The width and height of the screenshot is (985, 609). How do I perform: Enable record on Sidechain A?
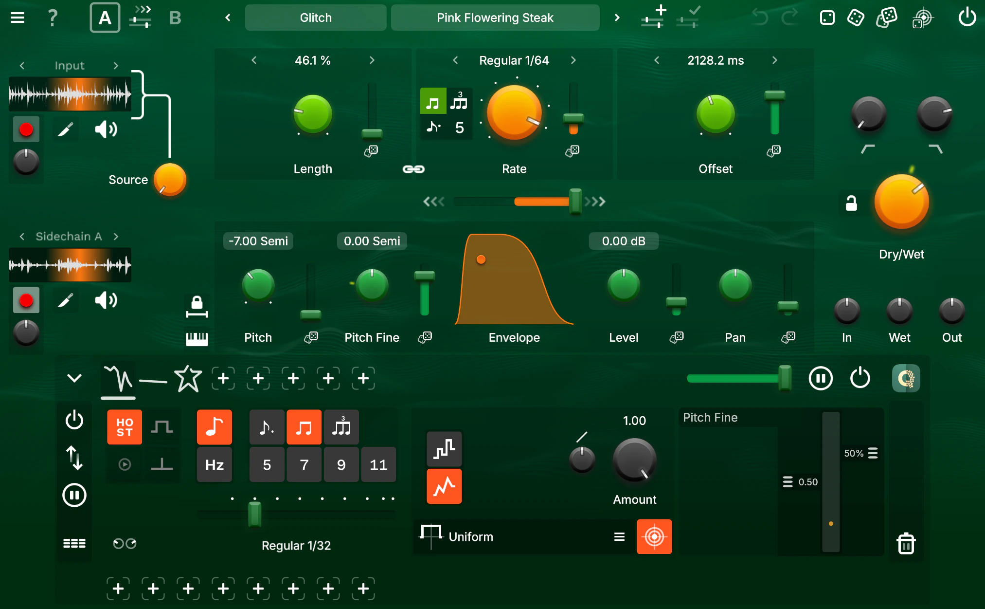click(x=26, y=300)
